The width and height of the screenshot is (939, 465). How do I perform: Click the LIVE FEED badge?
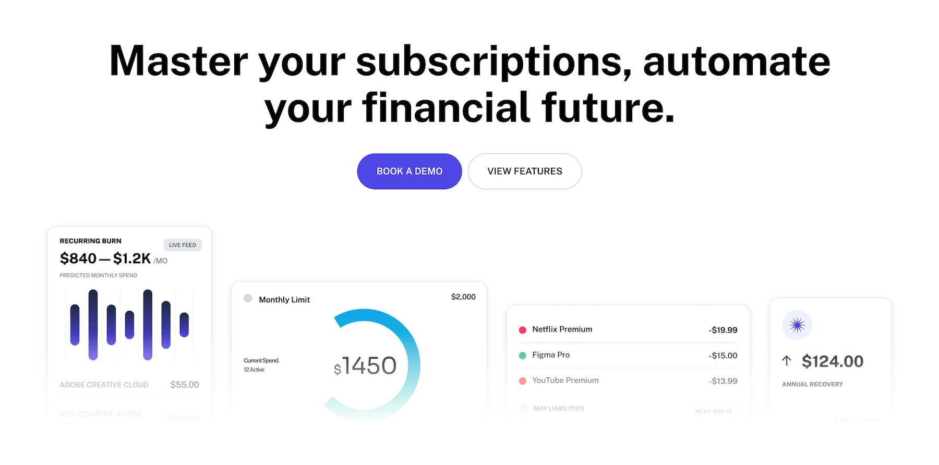click(183, 245)
